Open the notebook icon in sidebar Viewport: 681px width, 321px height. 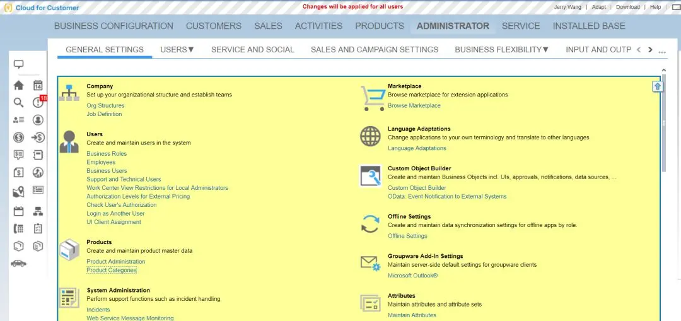point(38,155)
